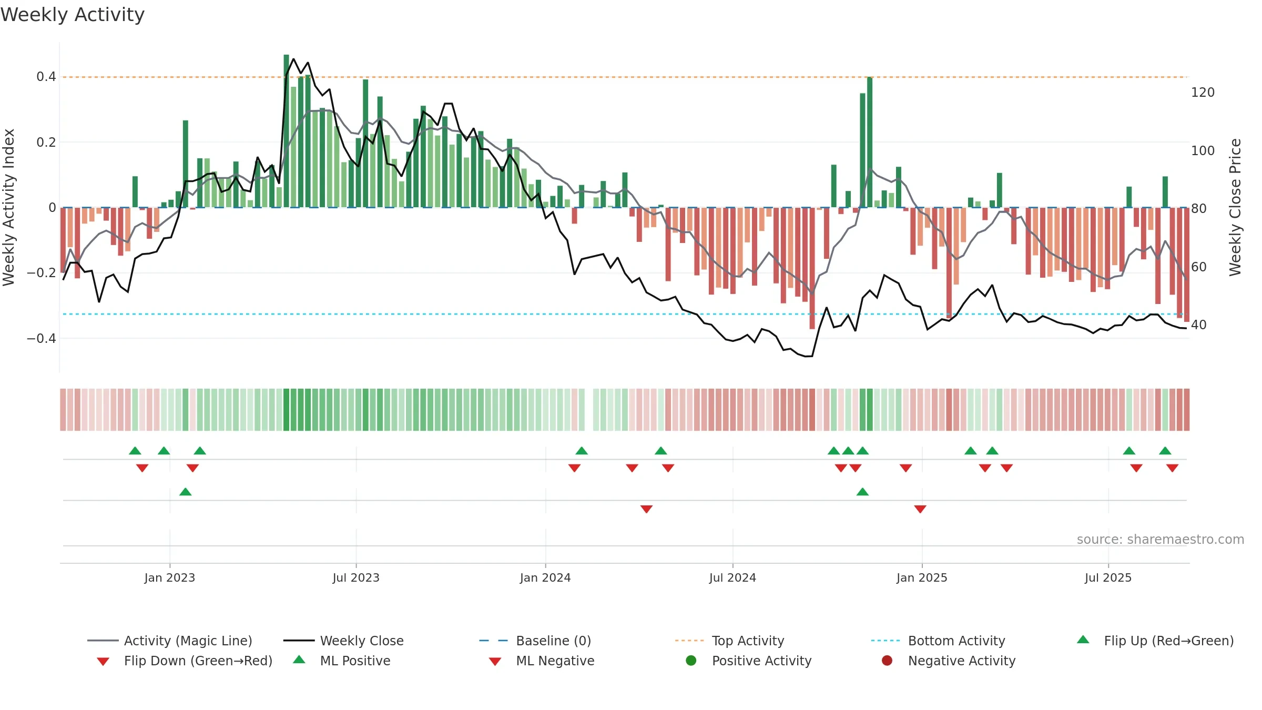Click the Jul 2023 x-axis label
This screenshot has height=710, width=1262.
[356, 577]
